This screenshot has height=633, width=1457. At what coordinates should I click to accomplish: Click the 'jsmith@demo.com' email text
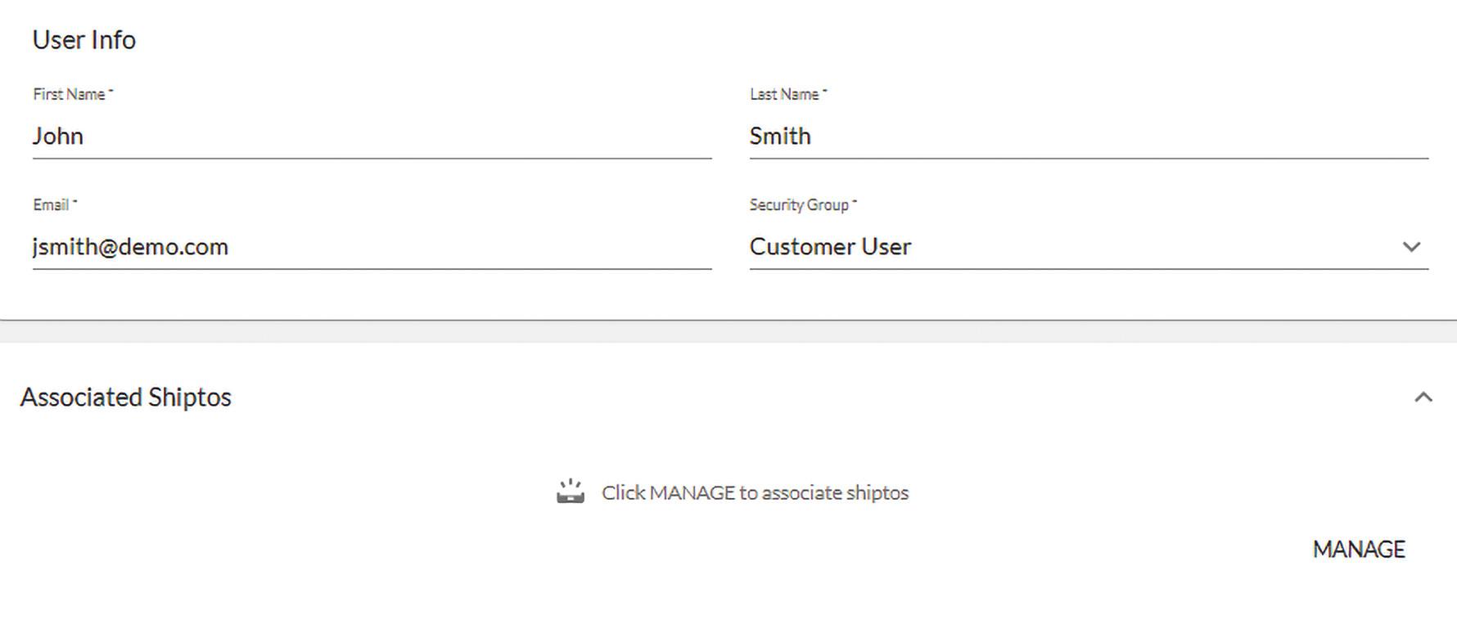coord(130,247)
